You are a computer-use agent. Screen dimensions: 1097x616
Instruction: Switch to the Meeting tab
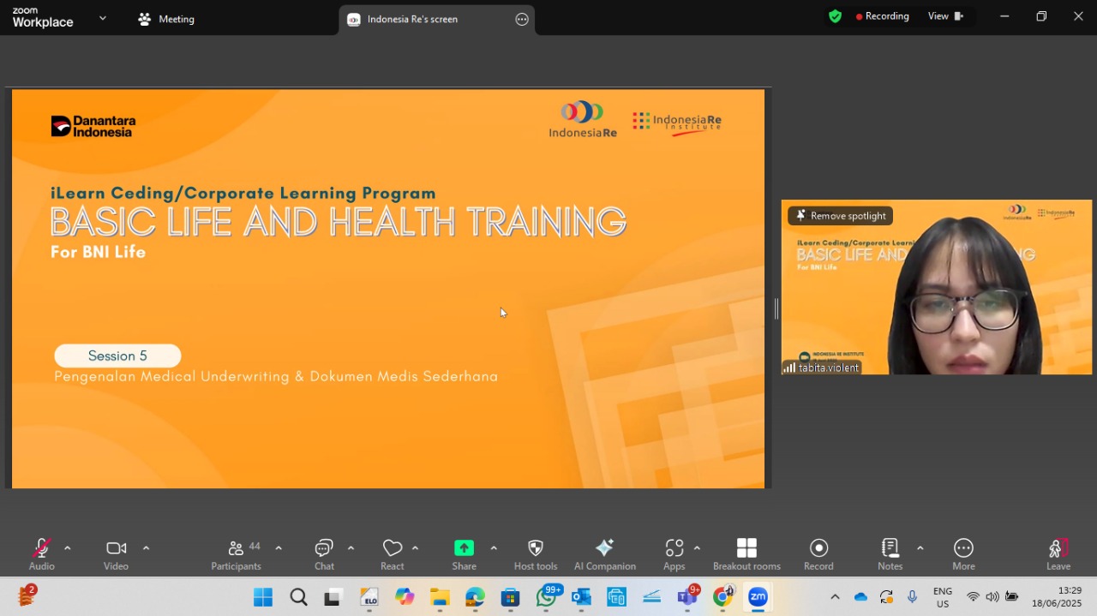point(167,19)
